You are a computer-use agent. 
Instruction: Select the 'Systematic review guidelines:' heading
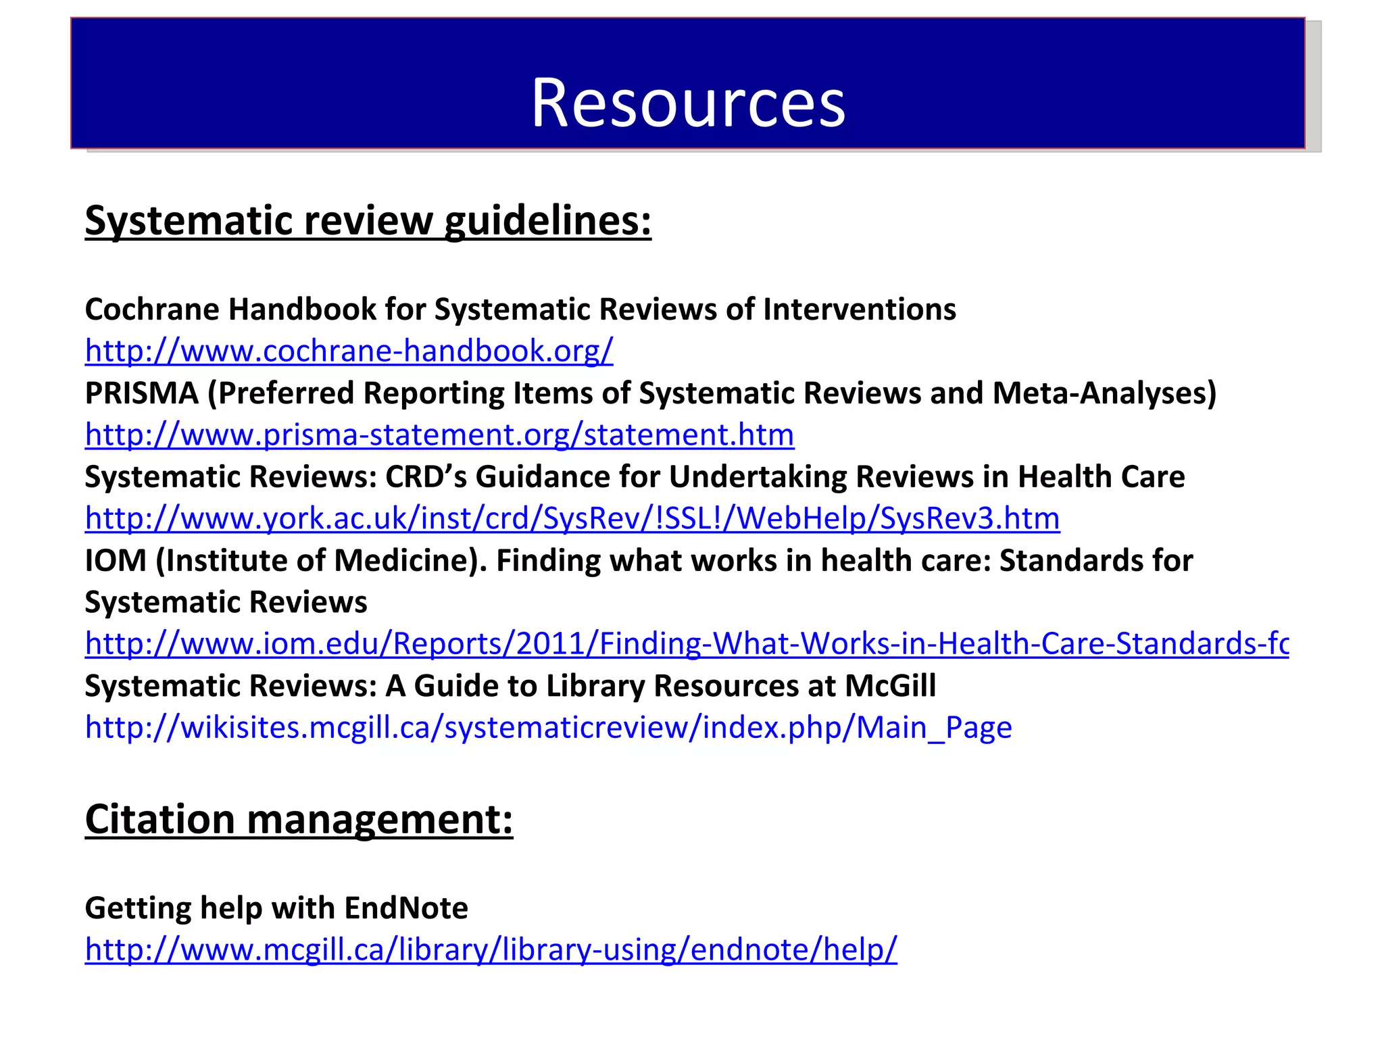pos(368,221)
